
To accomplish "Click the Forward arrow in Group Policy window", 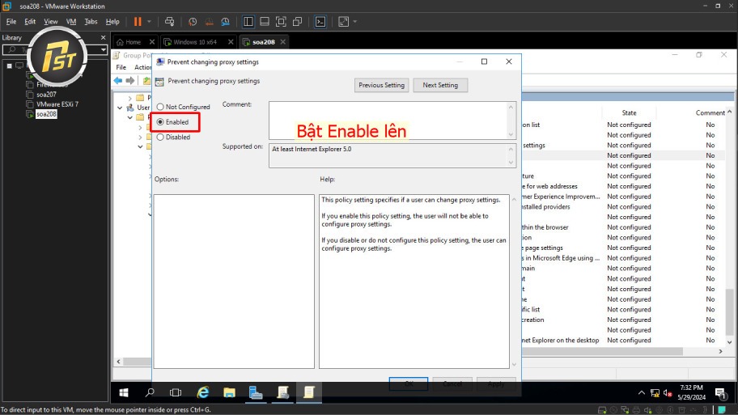I will pyautogui.click(x=130, y=80).
